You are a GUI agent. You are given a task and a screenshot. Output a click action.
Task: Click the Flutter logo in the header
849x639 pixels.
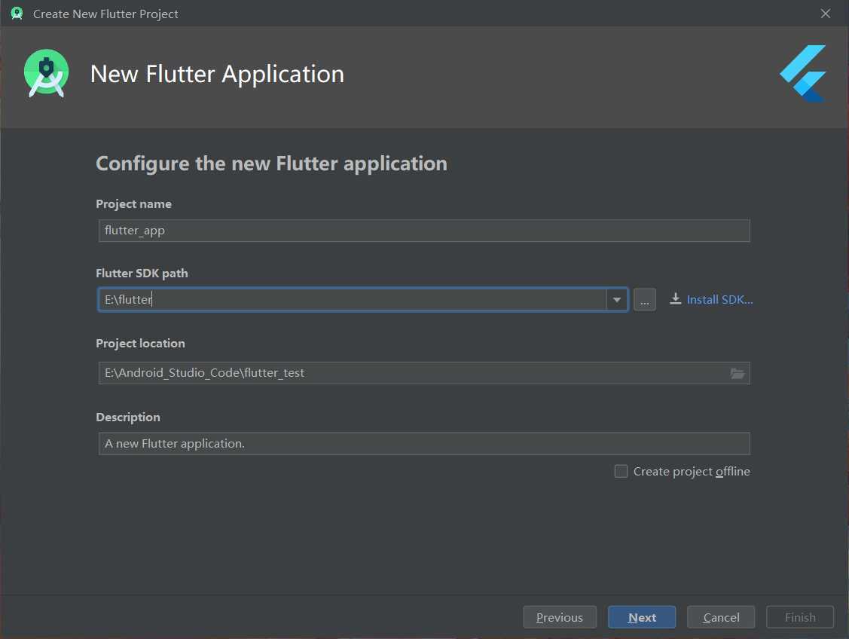tap(803, 74)
